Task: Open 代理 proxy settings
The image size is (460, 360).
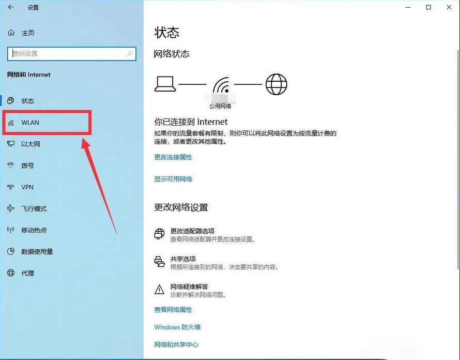Action: click(27, 274)
